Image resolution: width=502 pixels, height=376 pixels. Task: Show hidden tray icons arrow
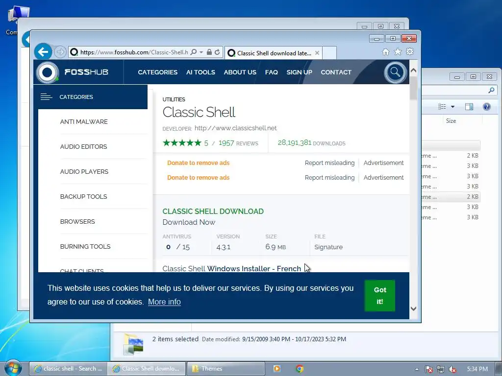tap(417, 369)
